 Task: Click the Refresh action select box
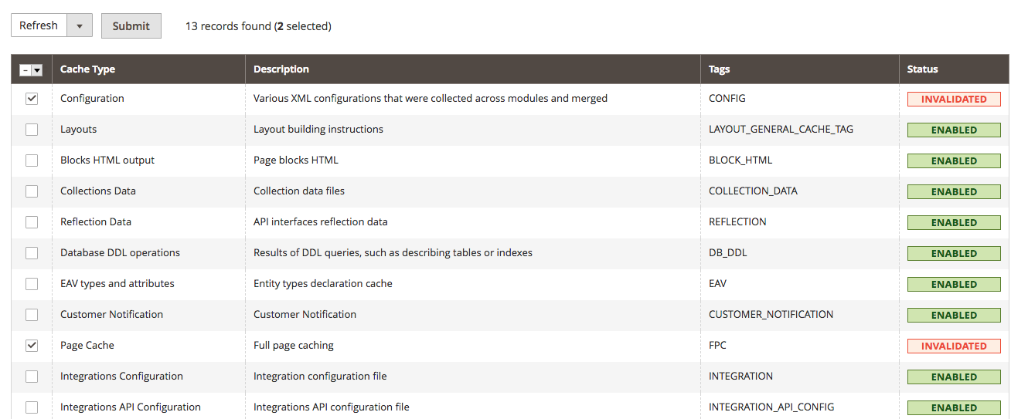click(39, 25)
